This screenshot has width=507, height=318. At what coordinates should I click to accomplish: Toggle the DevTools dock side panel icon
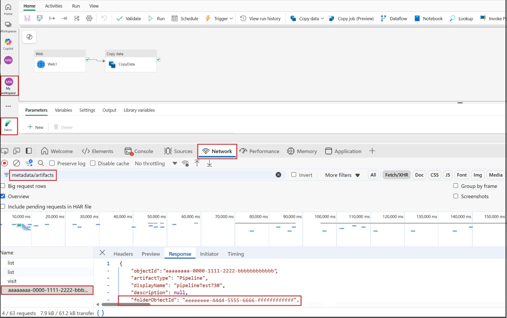click(29, 151)
